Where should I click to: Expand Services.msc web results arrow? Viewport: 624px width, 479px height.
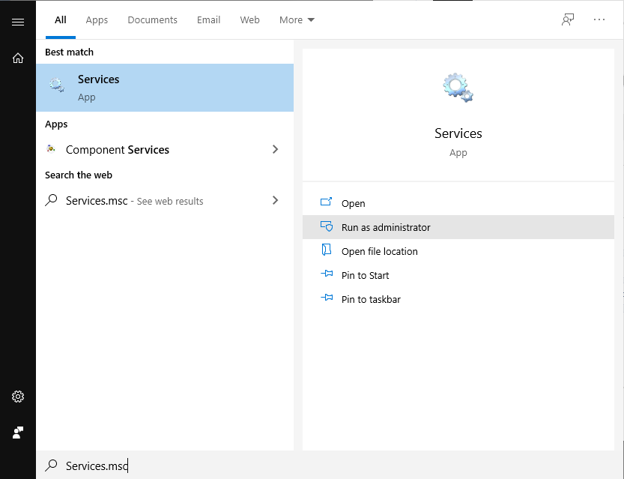275,200
